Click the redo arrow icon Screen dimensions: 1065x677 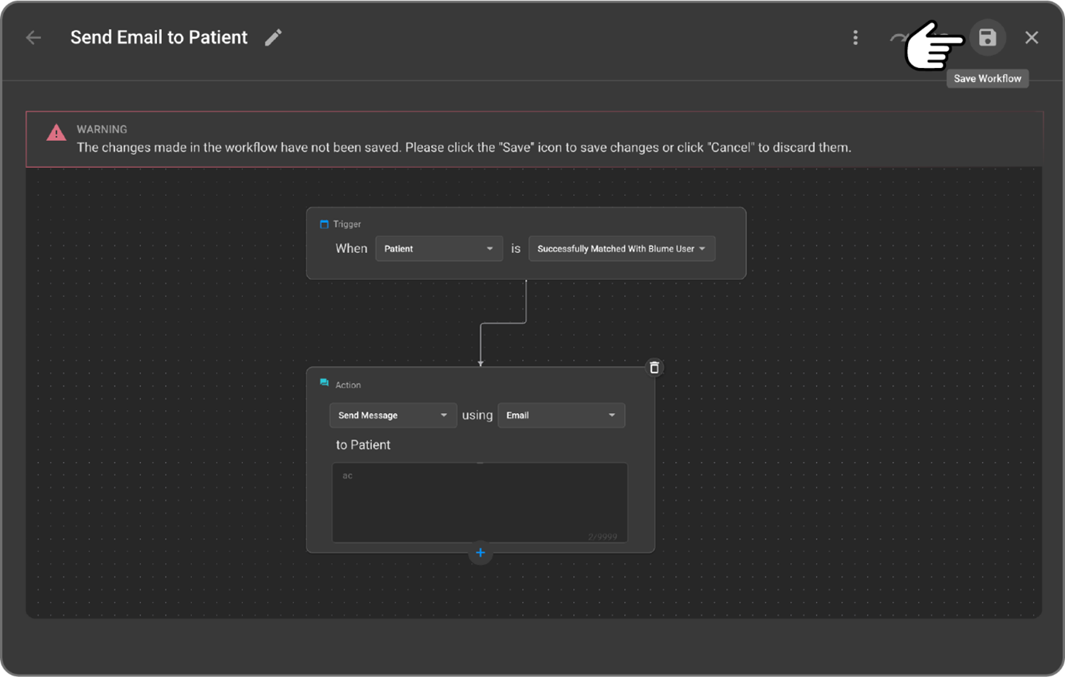tap(898, 37)
